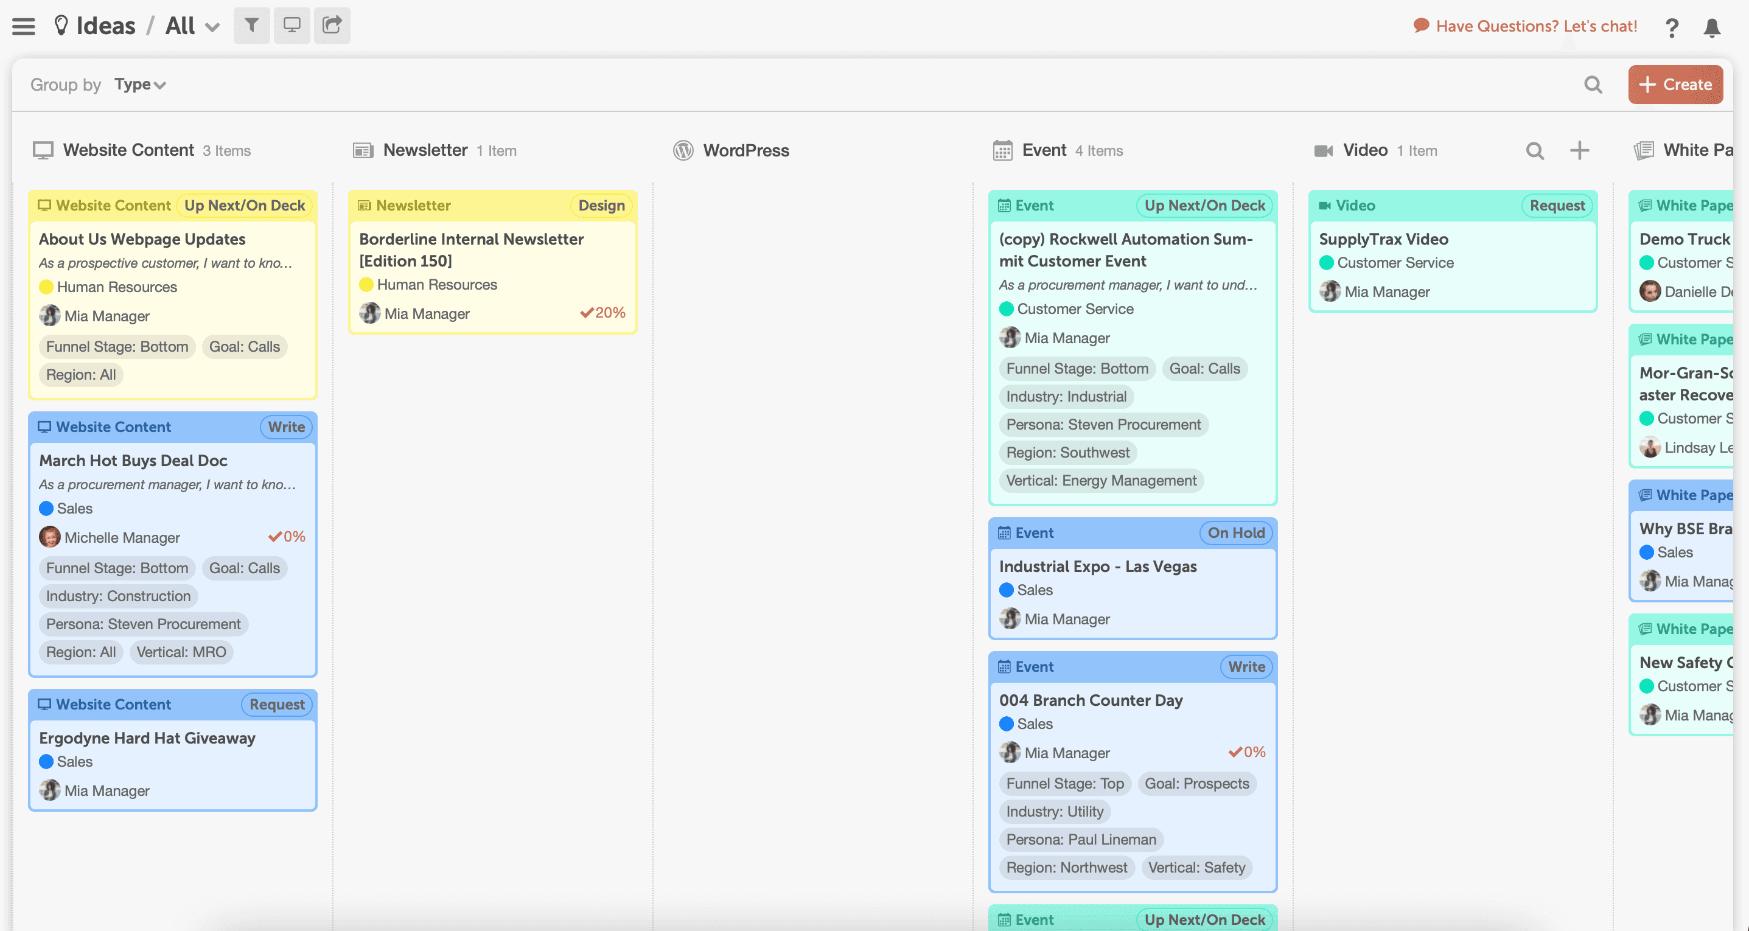The width and height of the screenshot is (1749, 931).
Task: Click the blue Sales color dot on Industrial Expo
Action: tap(1006, 590)
